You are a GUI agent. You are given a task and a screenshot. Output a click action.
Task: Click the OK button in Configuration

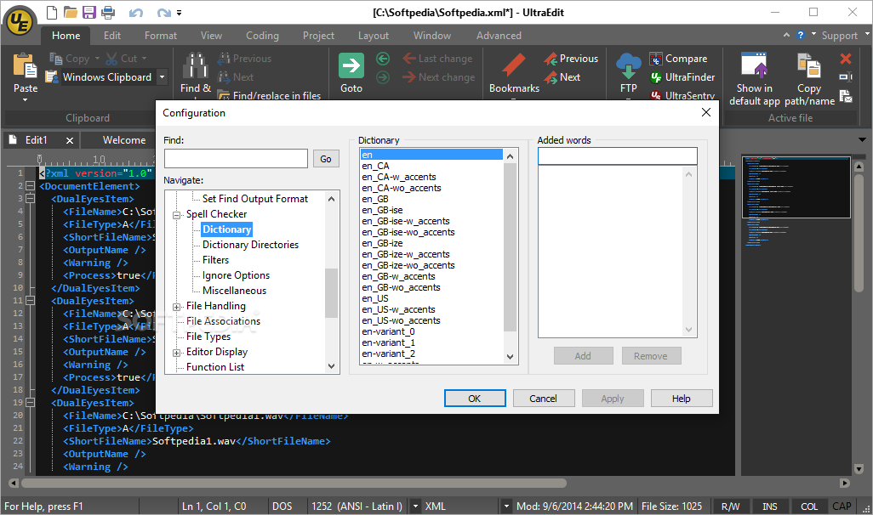(x=474, y=399)
